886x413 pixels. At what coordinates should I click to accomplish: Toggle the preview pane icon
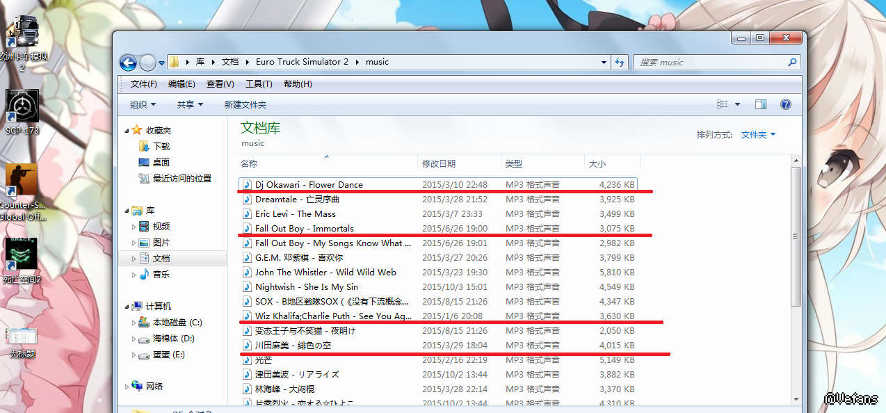click(x=761, y=104)
